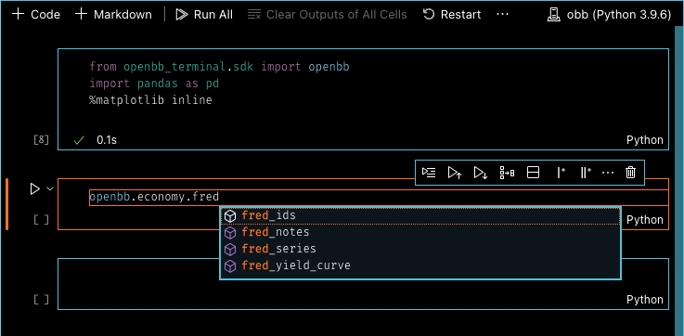Select the obb (Python 3.9.6) kernel

610,15
